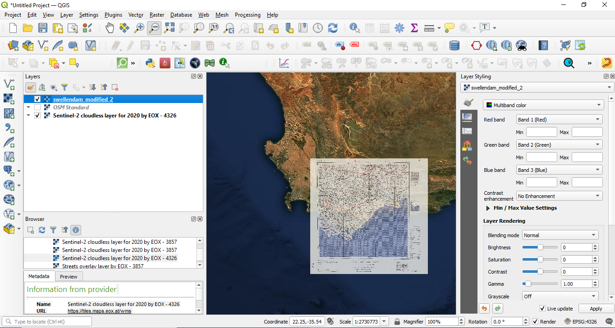Open the tiles.maps.eox.at/wms link
Image resolution: width=615 pixels, height=328 pixels.
(99, 311)
